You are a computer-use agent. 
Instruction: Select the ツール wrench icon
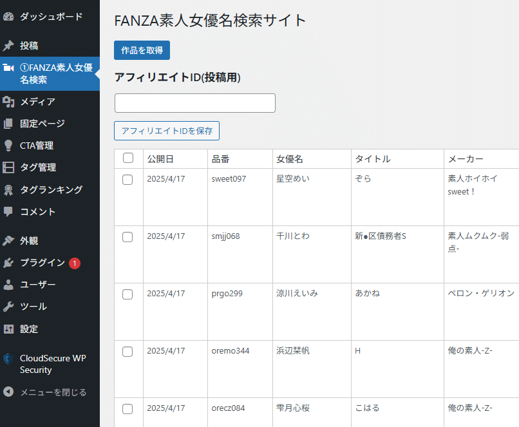[9, 307]
